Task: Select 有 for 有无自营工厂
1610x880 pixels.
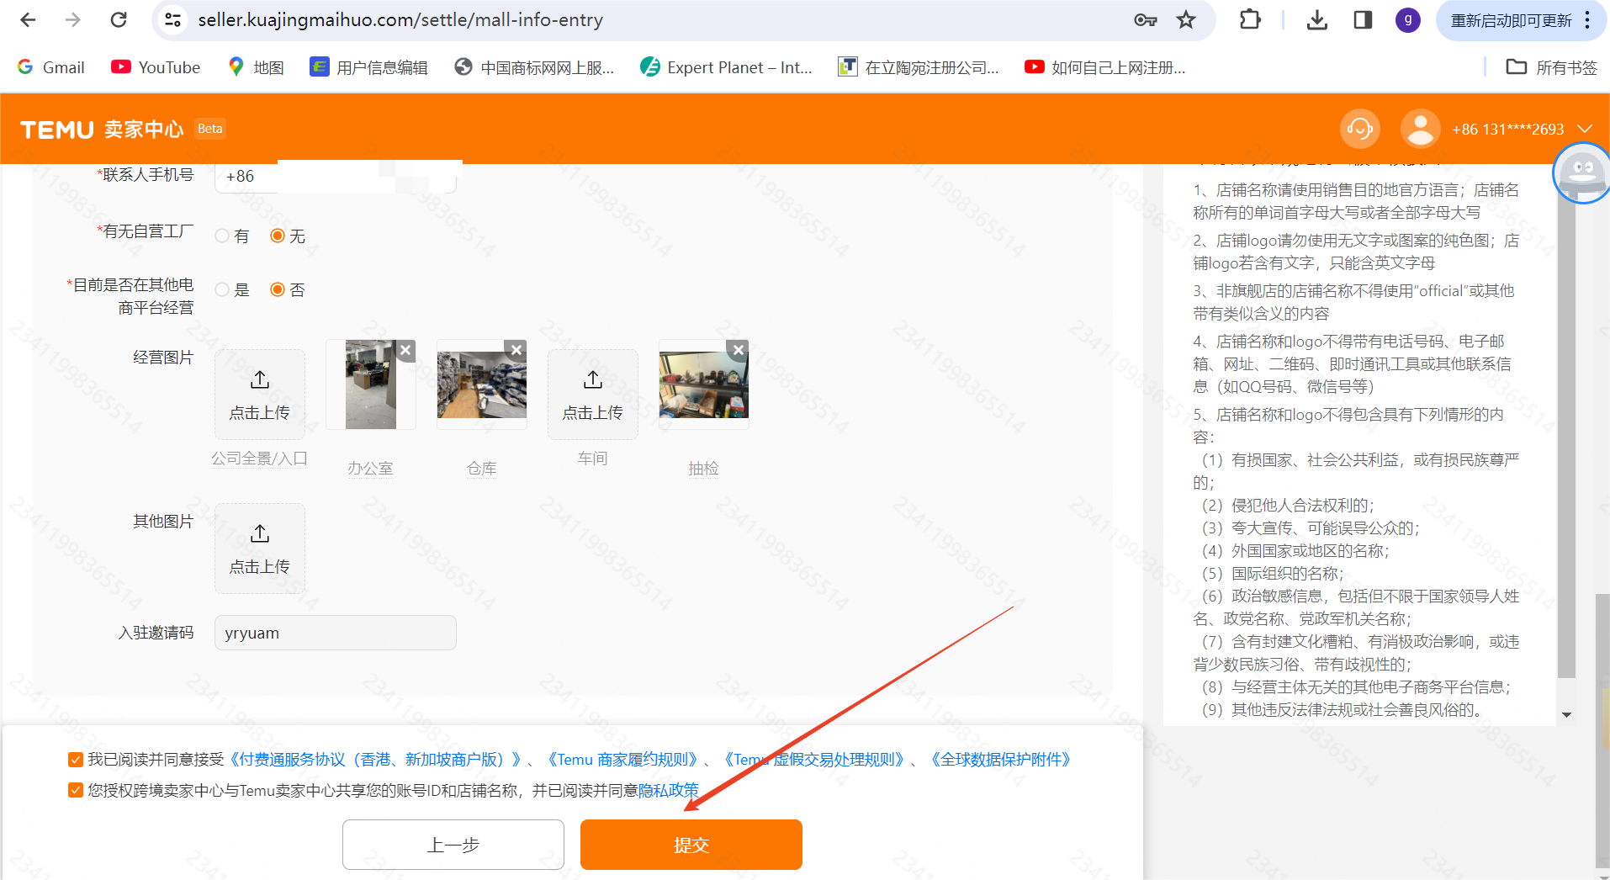Action: tap(222, 236)
